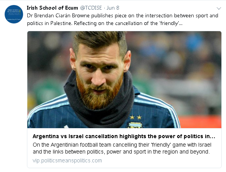
Task: Click the blurred red banner in the photo corner
Action: coord(199,122)
